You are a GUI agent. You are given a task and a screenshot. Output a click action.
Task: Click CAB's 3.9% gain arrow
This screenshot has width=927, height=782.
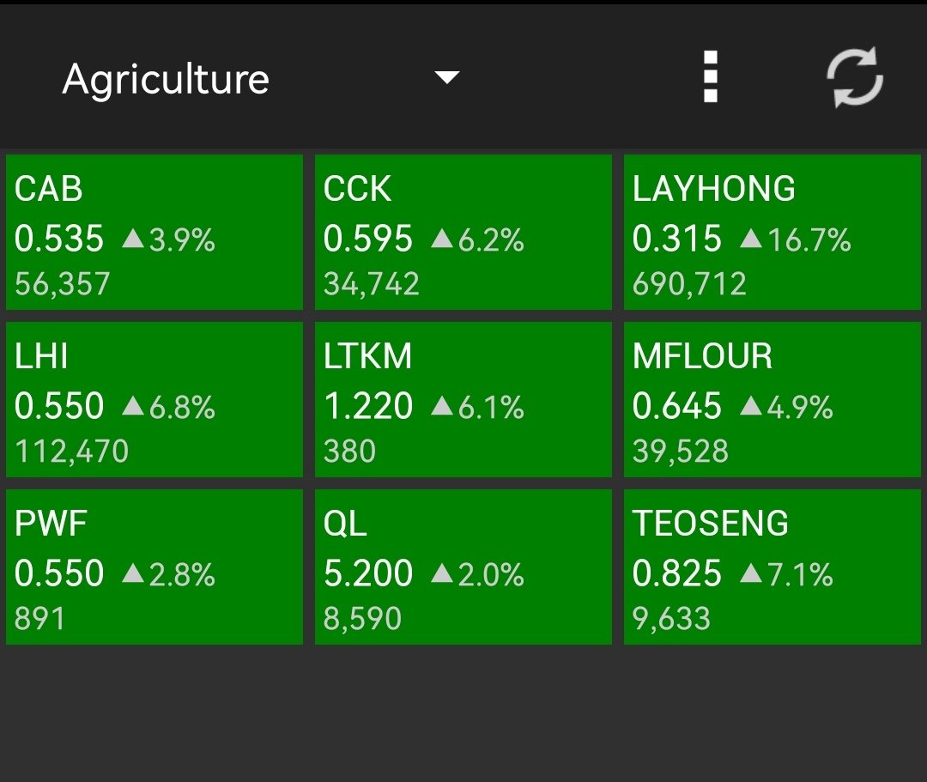133,239
